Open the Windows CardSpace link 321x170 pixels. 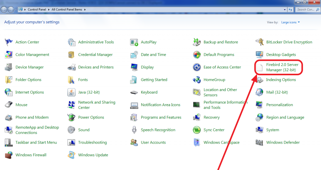222,142
